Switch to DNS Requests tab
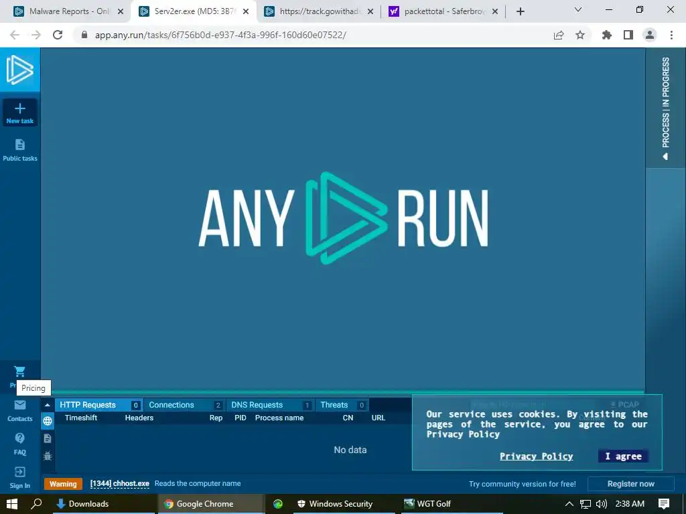Viewport: 686px width, 514px height. (270, 405)
